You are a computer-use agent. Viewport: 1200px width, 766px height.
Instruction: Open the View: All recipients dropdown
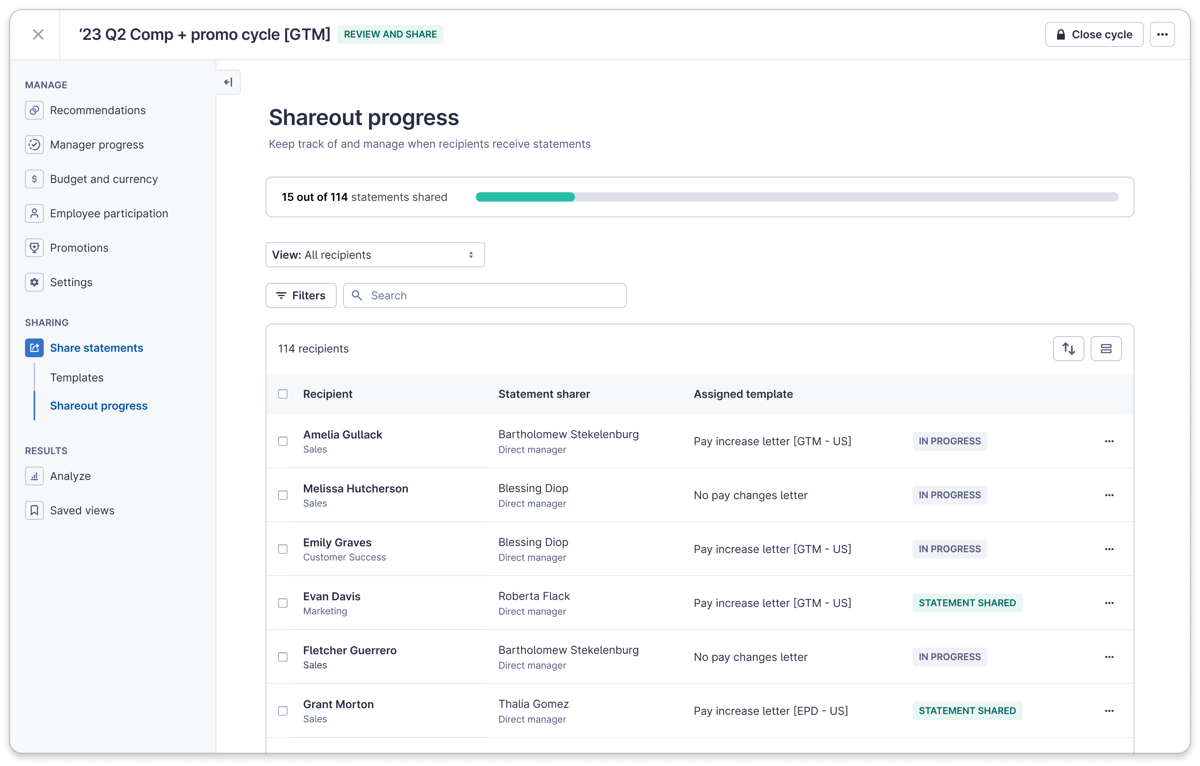pyautogui.click(x=375, y=255)
